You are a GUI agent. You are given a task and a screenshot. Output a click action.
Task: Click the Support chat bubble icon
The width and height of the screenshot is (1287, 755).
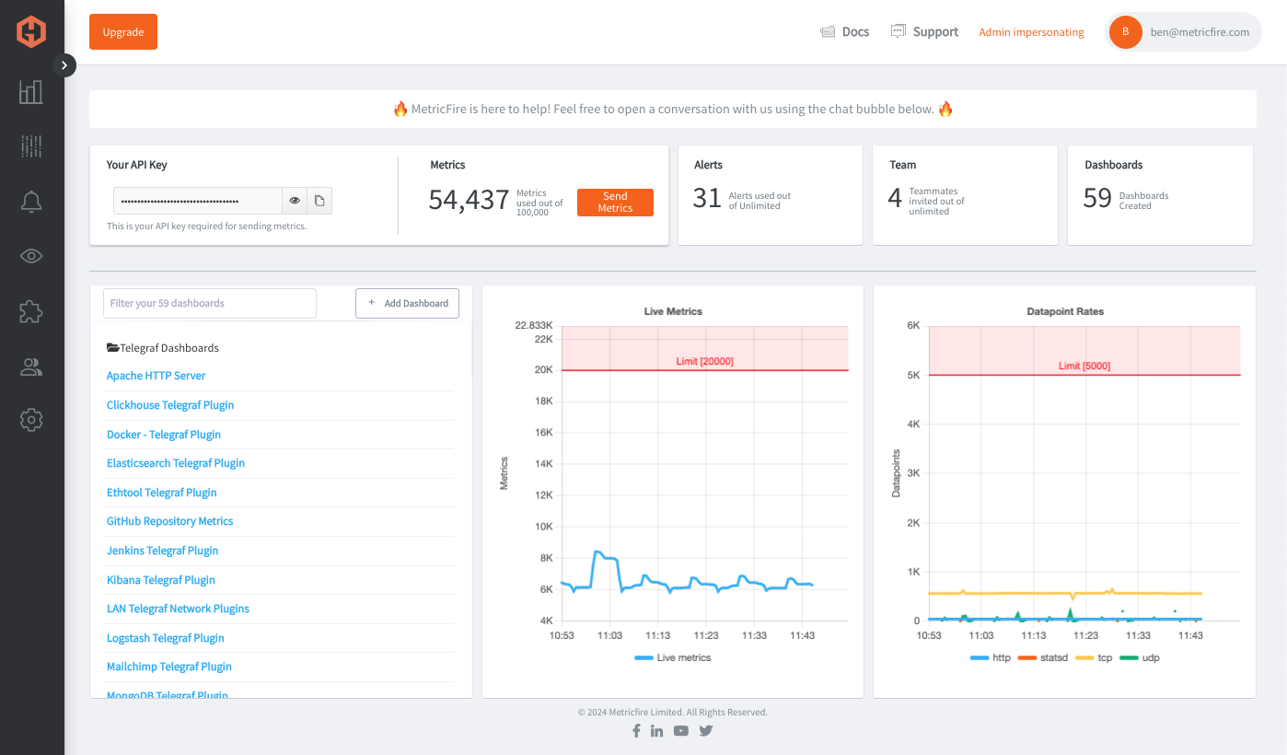pyautogui.click(x=899, y=31)
